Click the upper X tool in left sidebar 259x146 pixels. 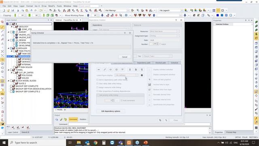[x=2, y=52]
